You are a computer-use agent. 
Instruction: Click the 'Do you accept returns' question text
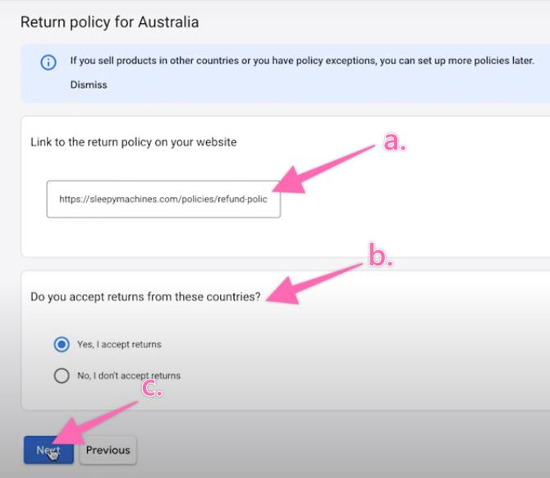[145, 296]
